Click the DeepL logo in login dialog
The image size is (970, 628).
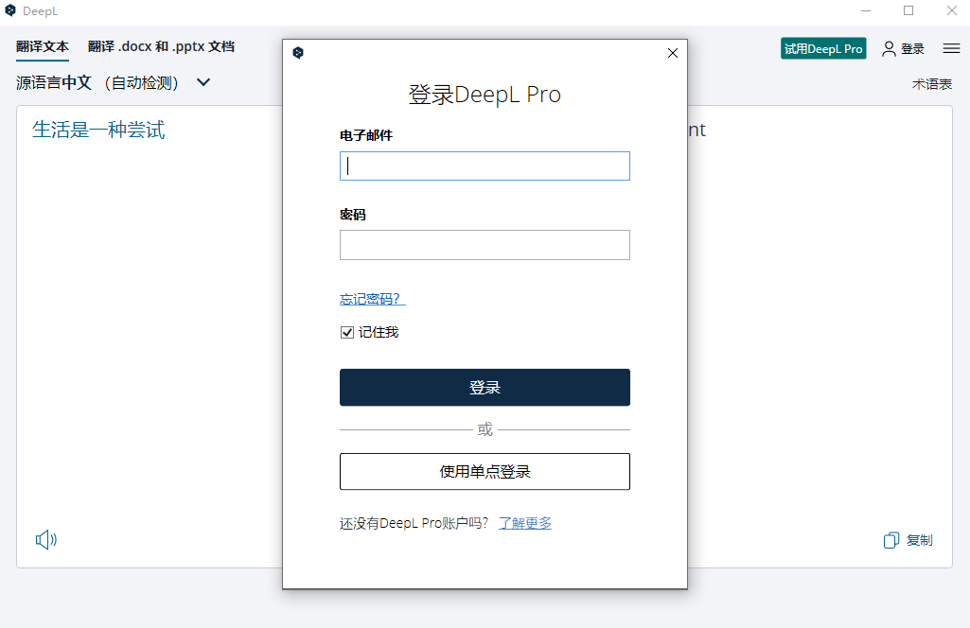[x=298, y=53]
